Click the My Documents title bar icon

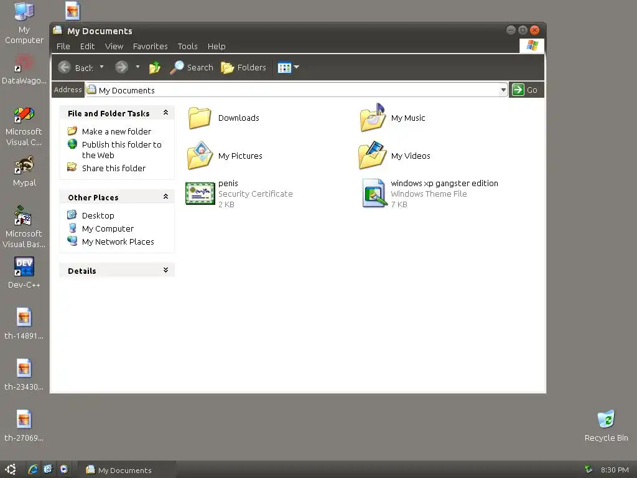point(58,30)
